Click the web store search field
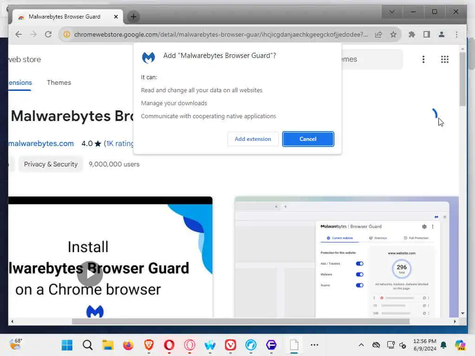The width and height of the screenshot is (475, 356). click(x=372, y=59)
